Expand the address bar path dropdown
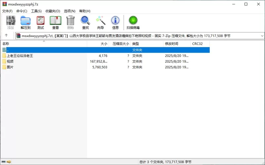Image resolution: width=265 pixels, height=165 pixels. click(x=262, y=36)
